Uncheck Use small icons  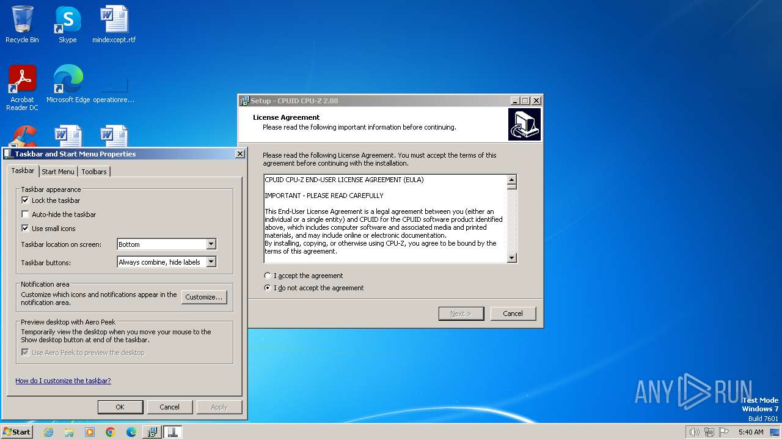[x=25, y=229]
